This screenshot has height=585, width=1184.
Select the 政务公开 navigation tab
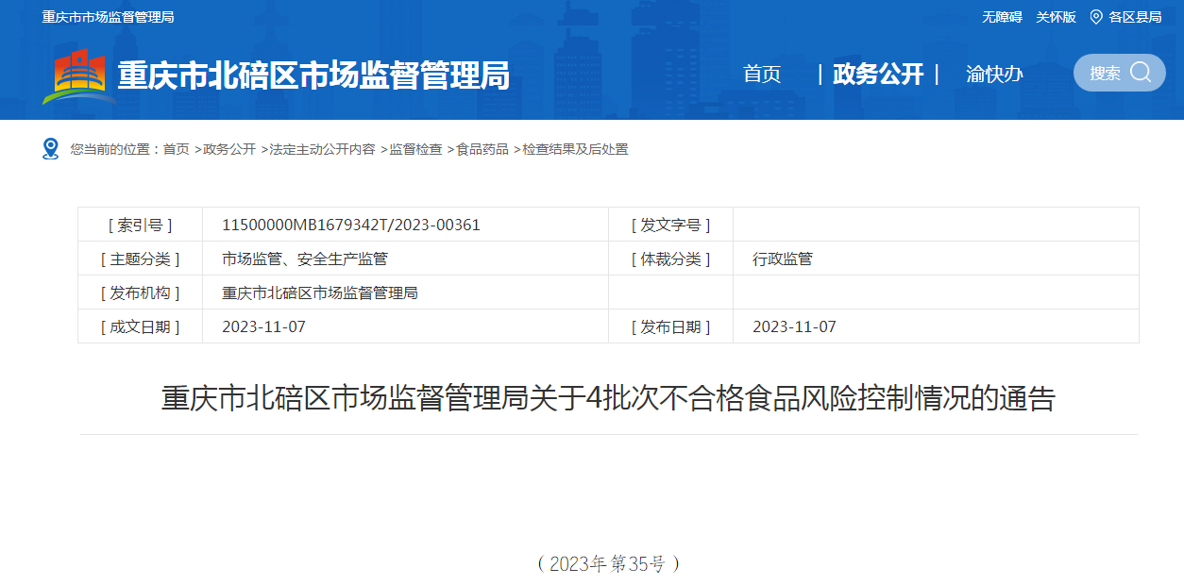tap(878, 75)
